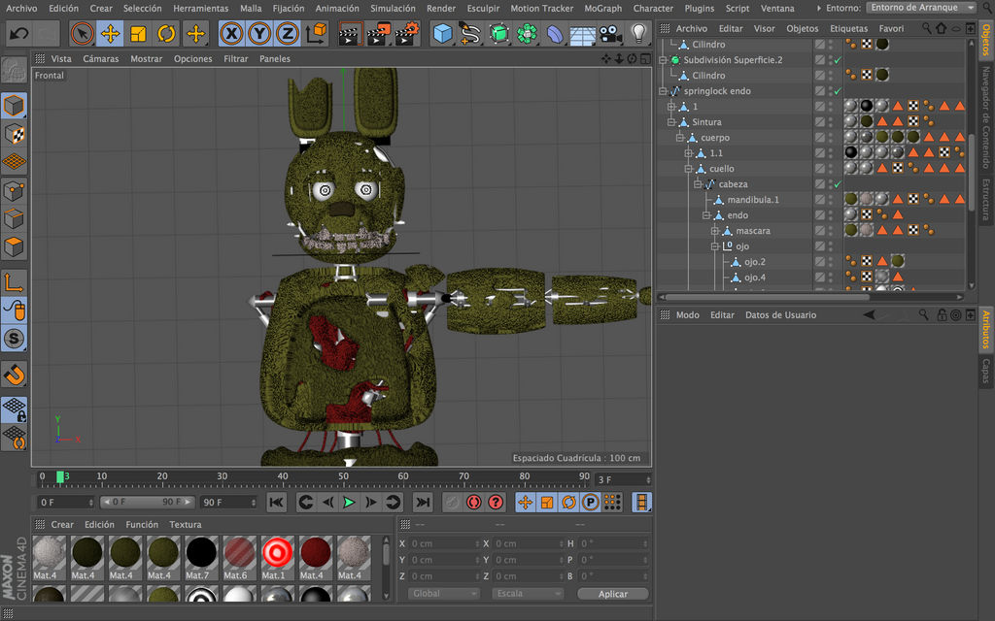Activate the Move tool in the top toolbar
The height and width of the screenshot is (621, 995).
pos(111,33)
